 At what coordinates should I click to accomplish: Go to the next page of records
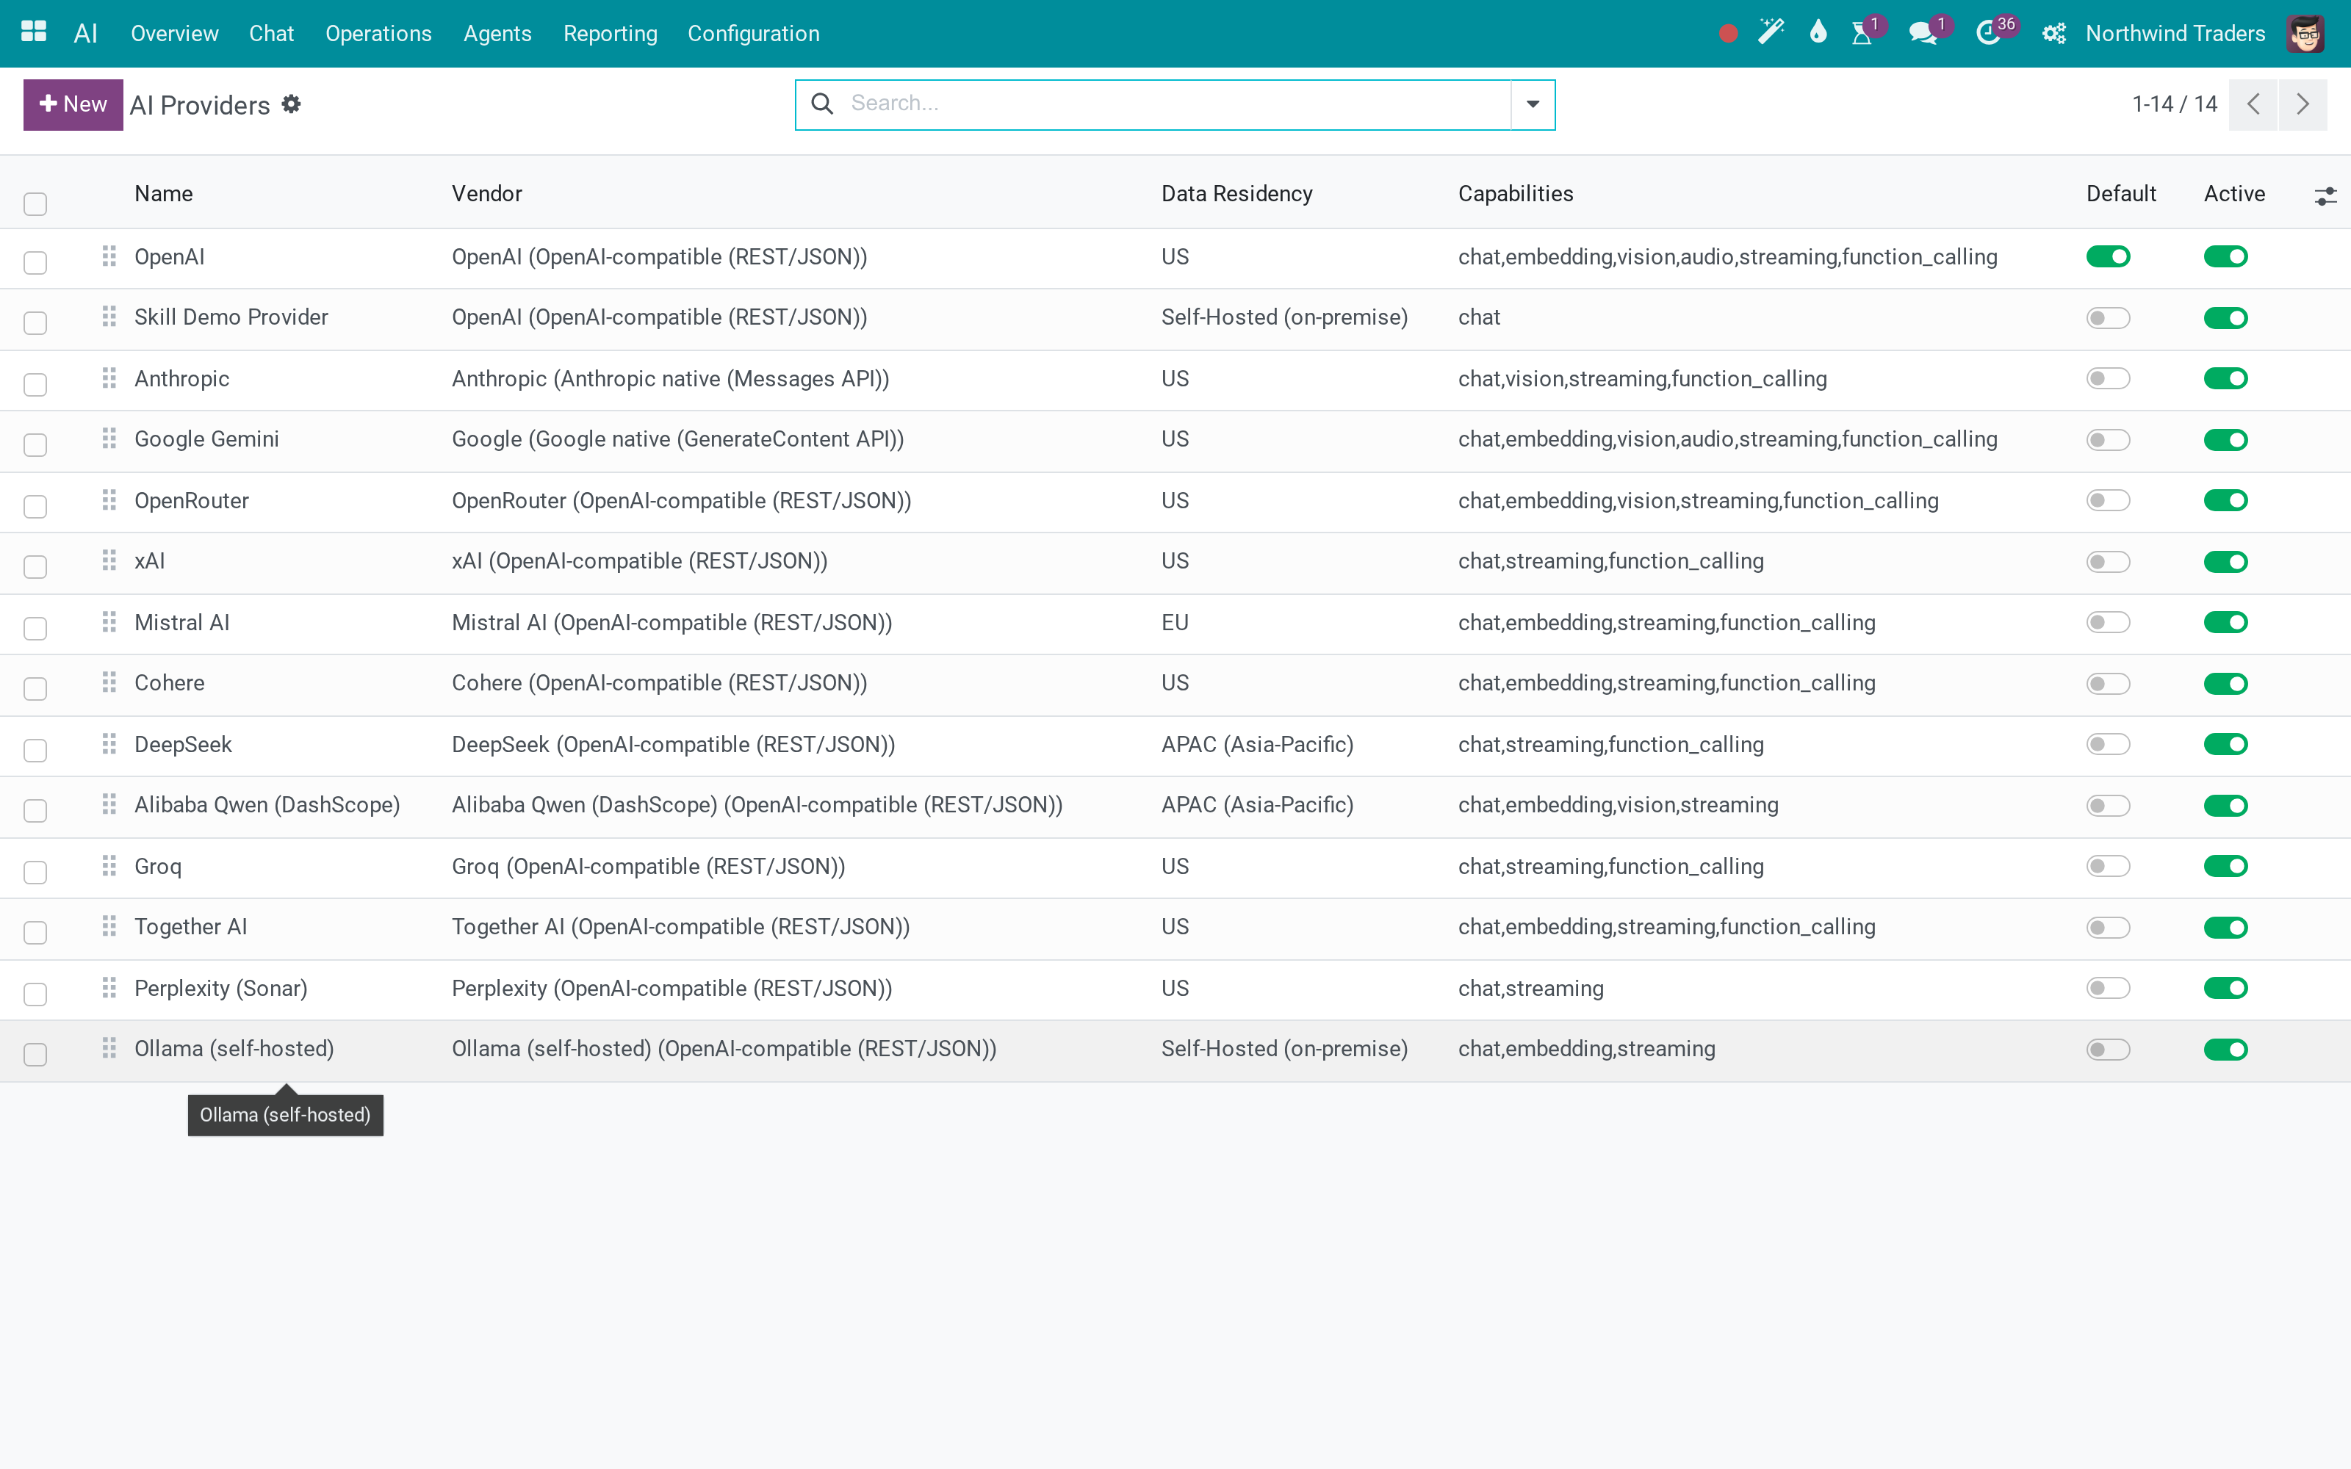(x=2303, y=104)
